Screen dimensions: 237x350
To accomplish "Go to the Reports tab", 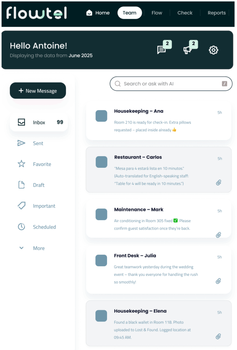I will (216, 13).
